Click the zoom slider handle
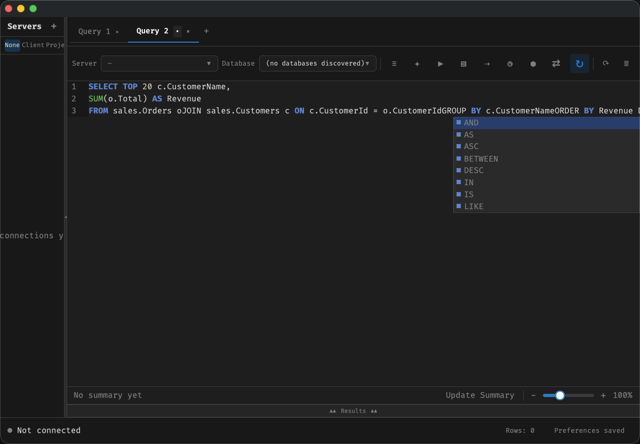Viewport: 640px width, 444px height. pos(560,395)
